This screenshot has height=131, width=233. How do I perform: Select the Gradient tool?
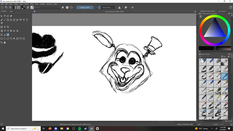point(2,31)
